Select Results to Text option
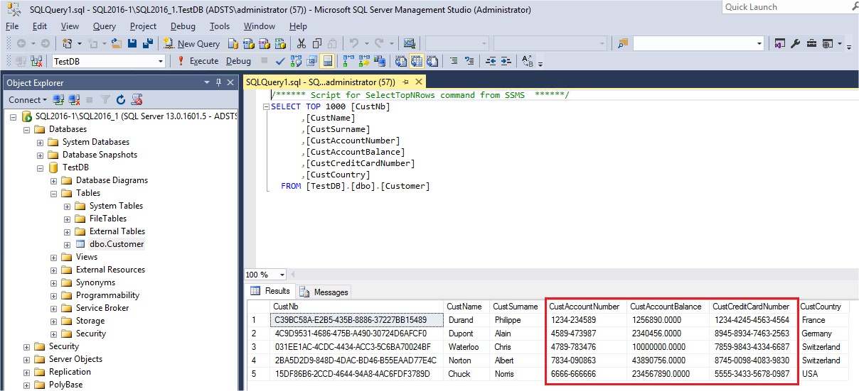The height and width of the screenshot is (391, 859). pos(400,61)
